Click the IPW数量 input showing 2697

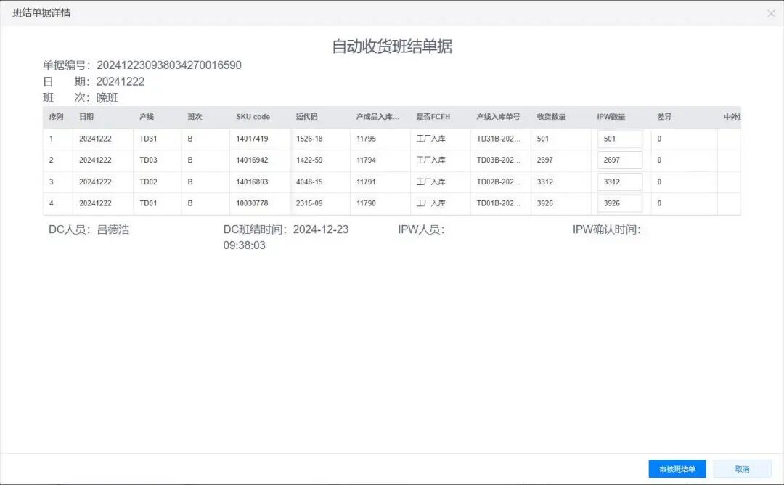[x=621, y=160]
